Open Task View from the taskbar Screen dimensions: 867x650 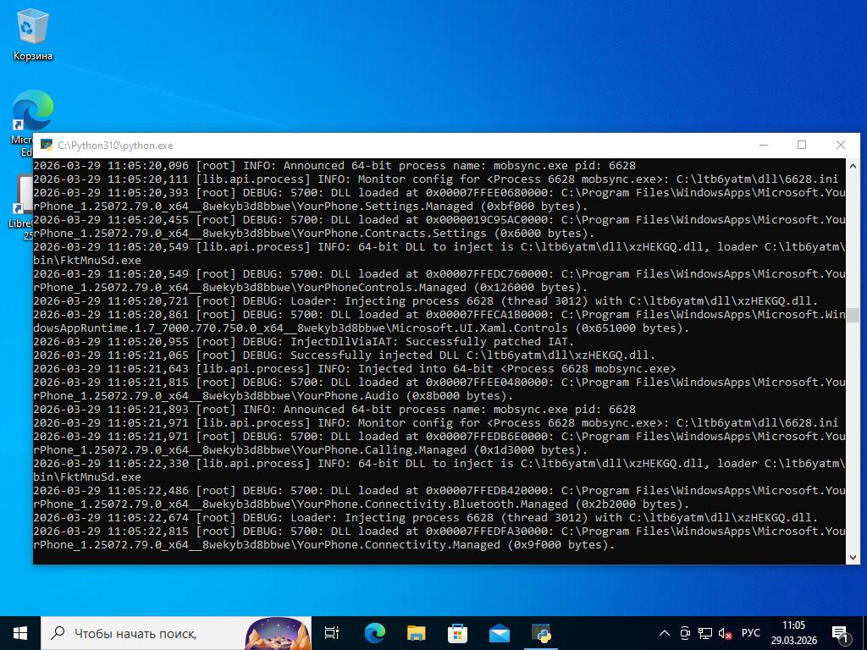(x=332, y=633)
